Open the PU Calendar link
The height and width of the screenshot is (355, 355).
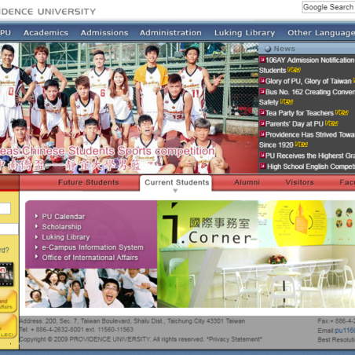point(64,217)
